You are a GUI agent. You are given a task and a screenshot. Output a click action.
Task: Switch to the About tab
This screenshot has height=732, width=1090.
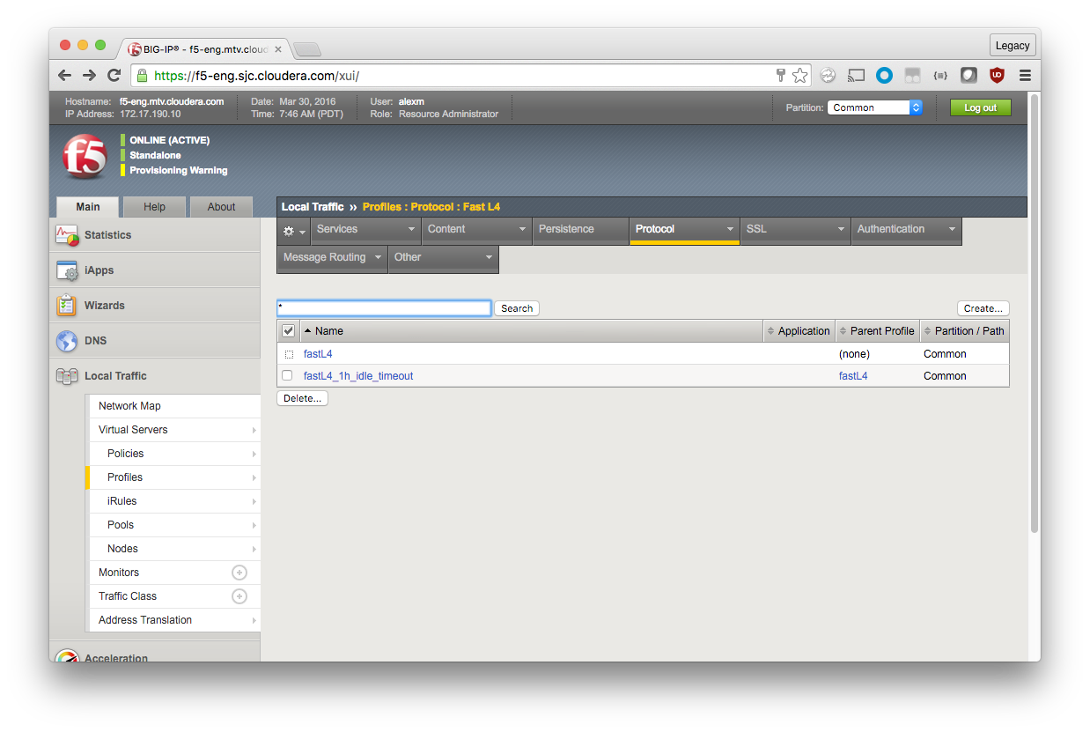click(221, 207)
